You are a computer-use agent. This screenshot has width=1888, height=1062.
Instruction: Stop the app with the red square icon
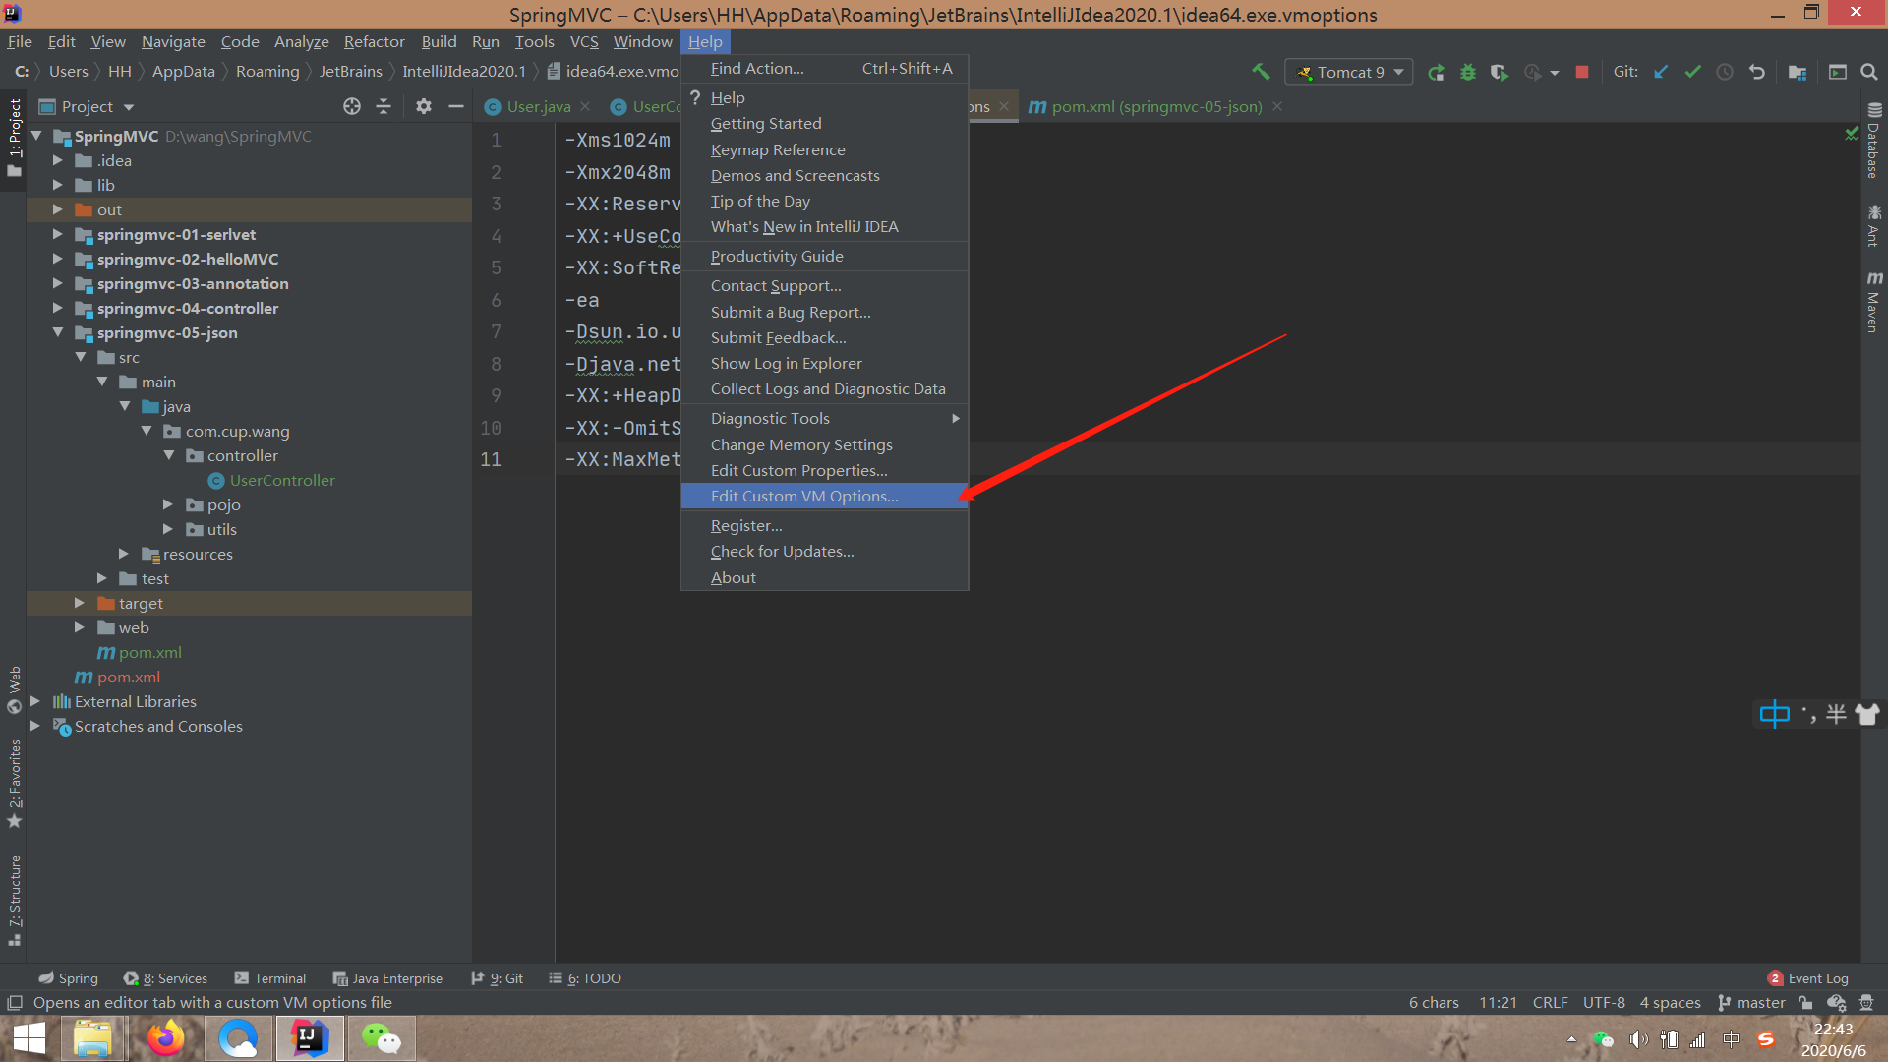click(x=1581, y=71)
